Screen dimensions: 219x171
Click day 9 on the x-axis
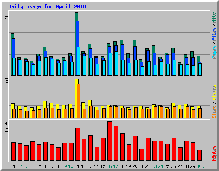(x=65, y=166)
